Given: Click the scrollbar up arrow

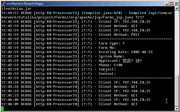Looking at the screenshot, I should pyautogui.click(x=177, y=9).
